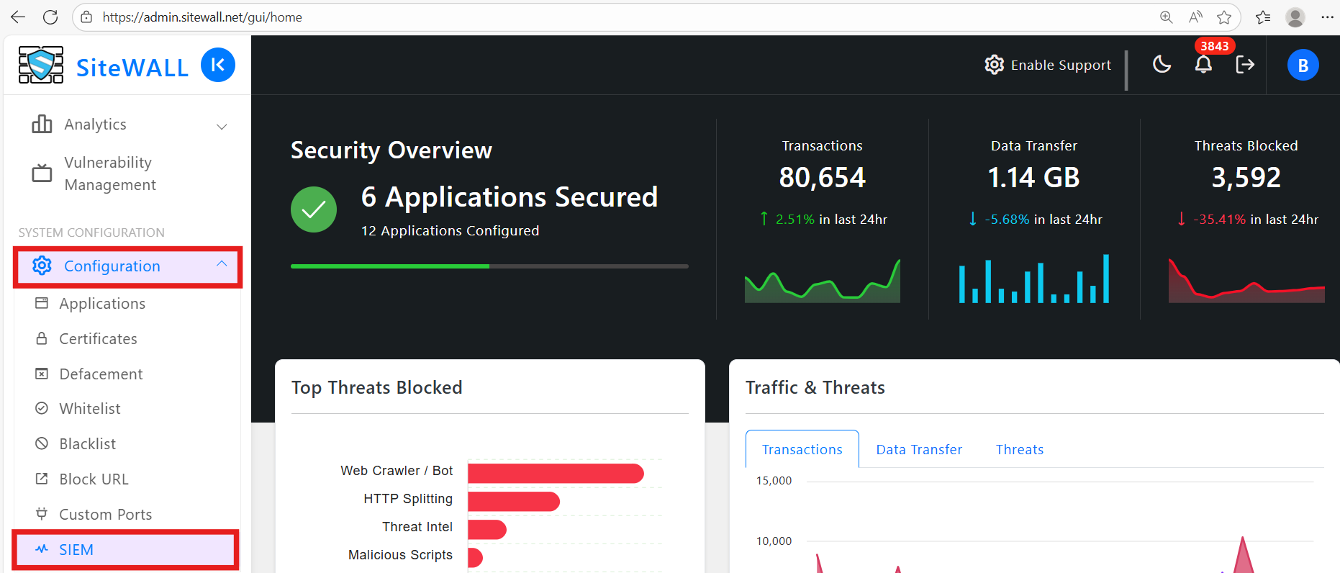Viewport: 1340px width, 573px height.
Task: Go to Applications under Configuration
Action: click(102, 304)
